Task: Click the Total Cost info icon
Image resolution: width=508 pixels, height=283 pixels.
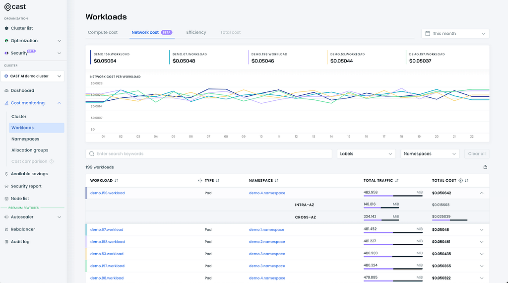Action: [460, 181]
